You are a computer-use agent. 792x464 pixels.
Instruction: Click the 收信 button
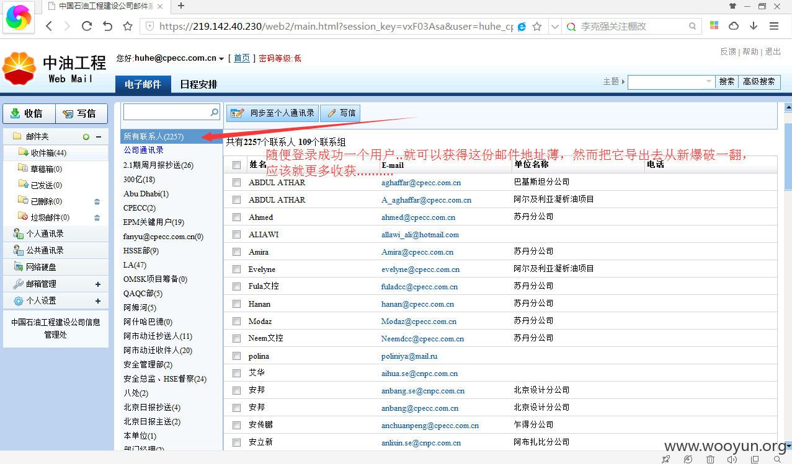pos(29,113)
